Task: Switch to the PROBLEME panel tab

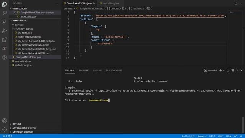Action: pos(84,71)
